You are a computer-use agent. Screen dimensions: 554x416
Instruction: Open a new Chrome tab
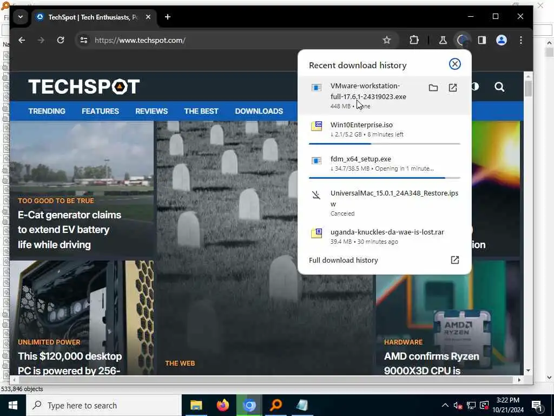tap(168, 17)
